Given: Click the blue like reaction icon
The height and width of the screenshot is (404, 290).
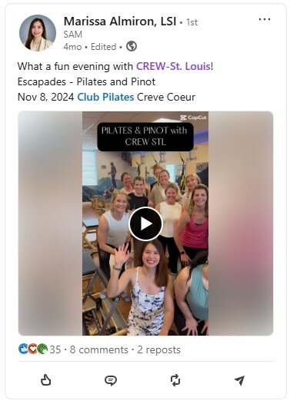Looking at the screenshot, I should click(x=23, y=349).
